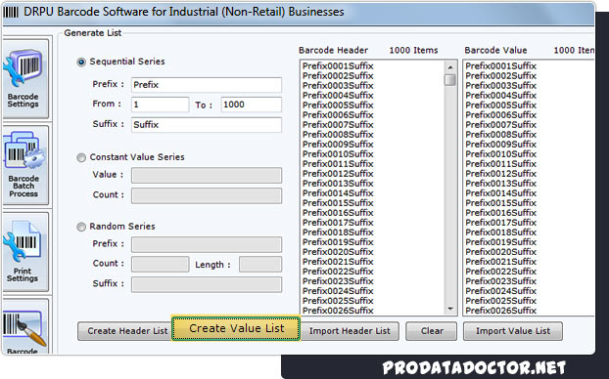609x379 pixels.
Task: Select Prefix0013Suffix in the Barcode Header list
Action: 338,184
